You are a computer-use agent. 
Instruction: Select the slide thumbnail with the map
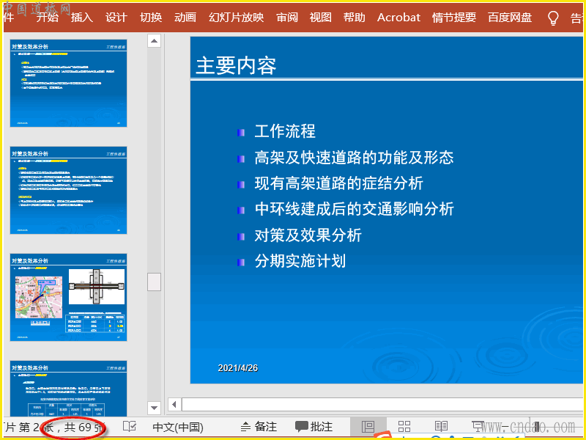coord(68,298)
